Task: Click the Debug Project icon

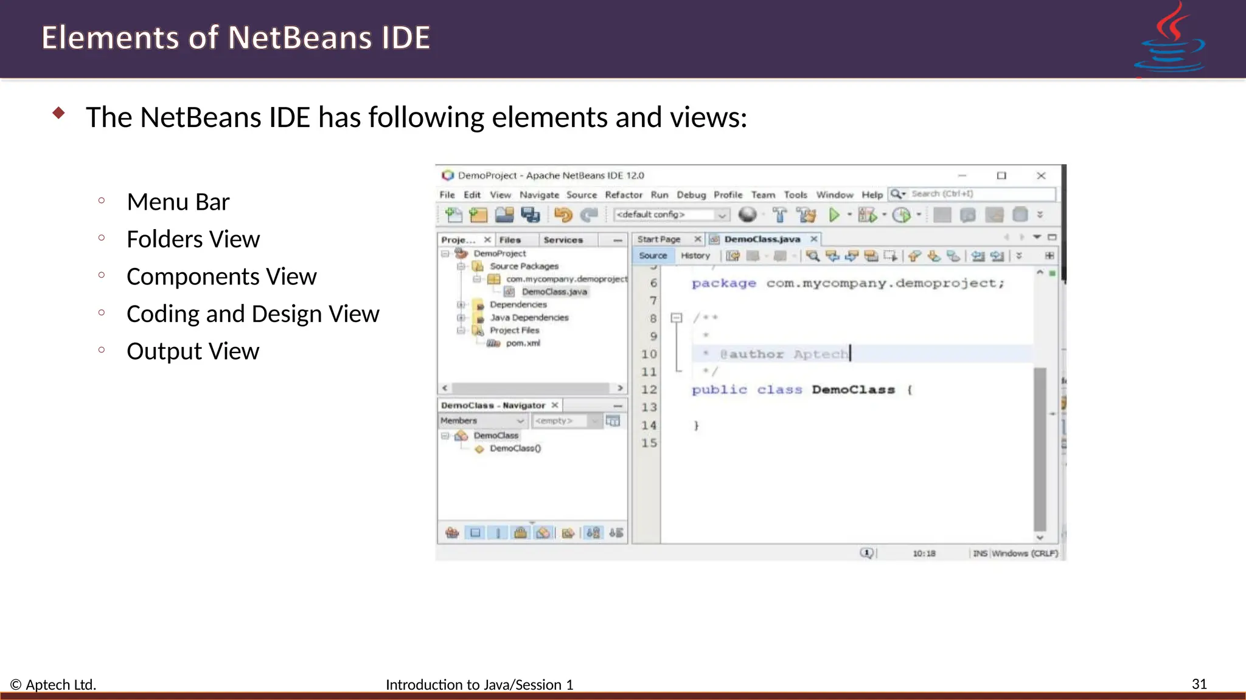Action: [867, 214]
